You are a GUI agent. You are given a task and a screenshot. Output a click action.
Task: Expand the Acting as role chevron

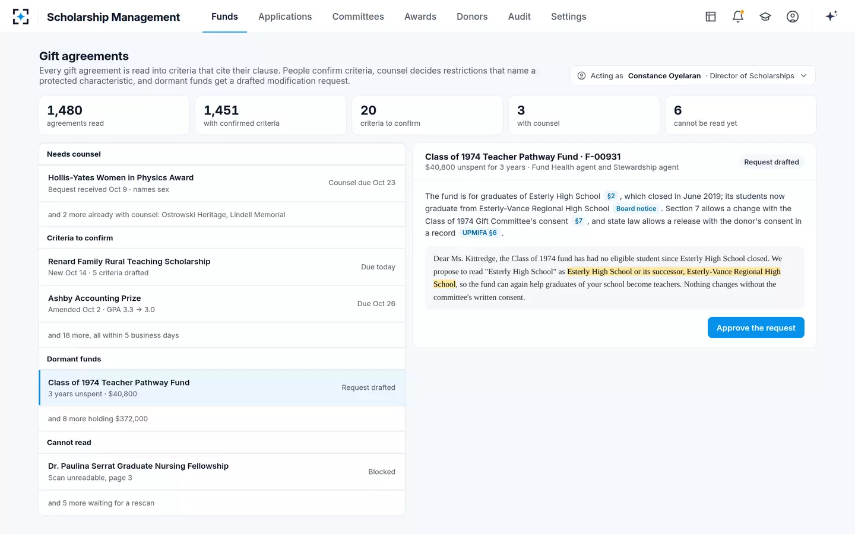(804, 76)
